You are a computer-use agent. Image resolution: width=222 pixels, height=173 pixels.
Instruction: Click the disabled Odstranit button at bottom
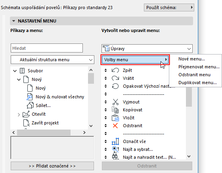coord(147,166)
